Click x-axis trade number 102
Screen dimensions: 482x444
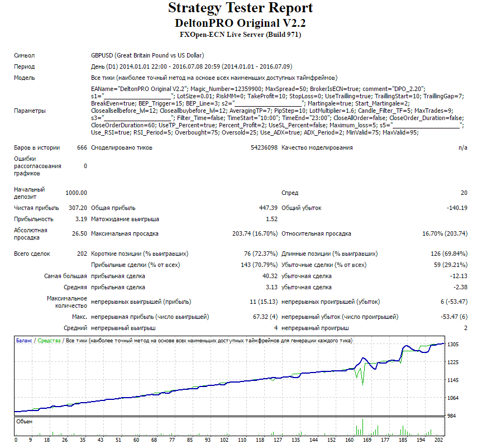[224, 440]
